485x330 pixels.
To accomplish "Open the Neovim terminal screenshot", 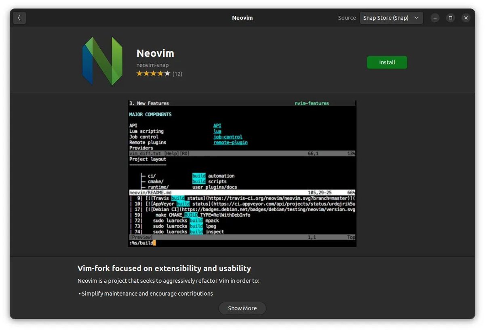I will (x=242, y=174).
